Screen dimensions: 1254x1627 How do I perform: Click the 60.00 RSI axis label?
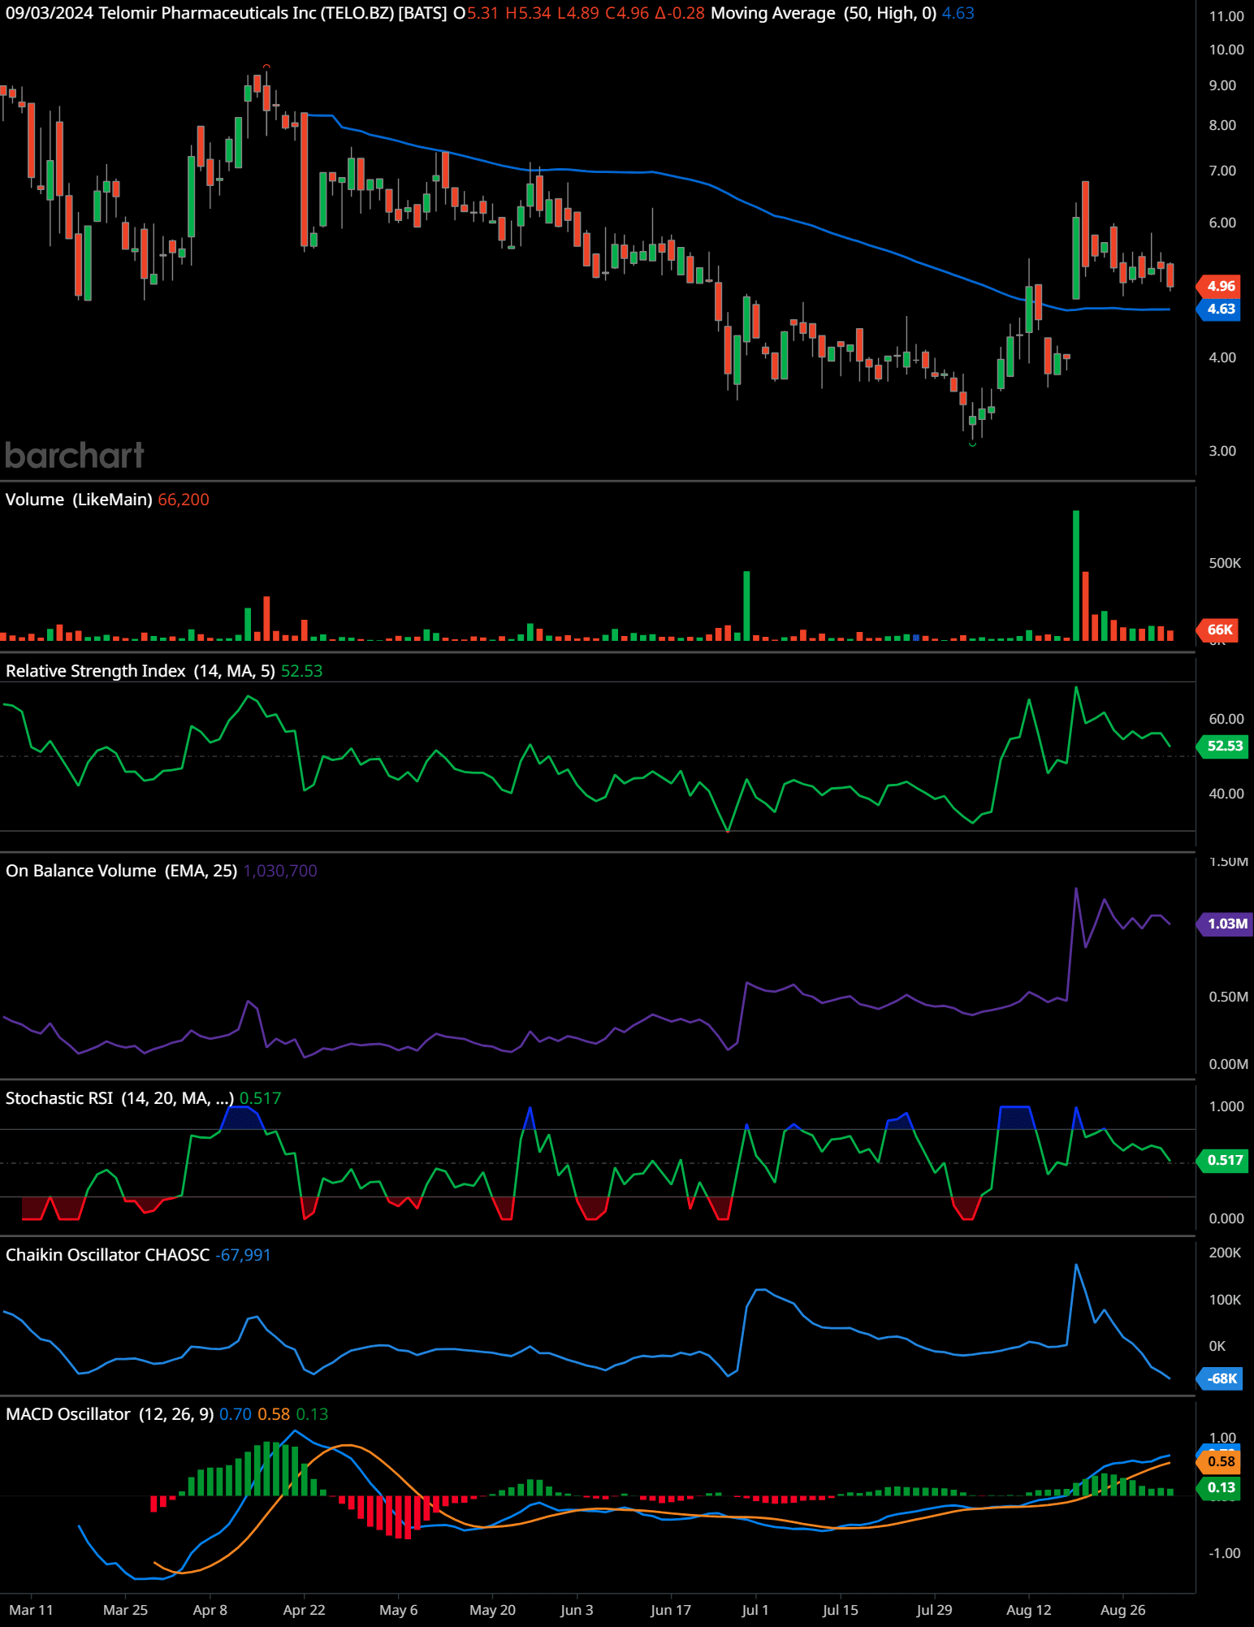(1226, 719)
